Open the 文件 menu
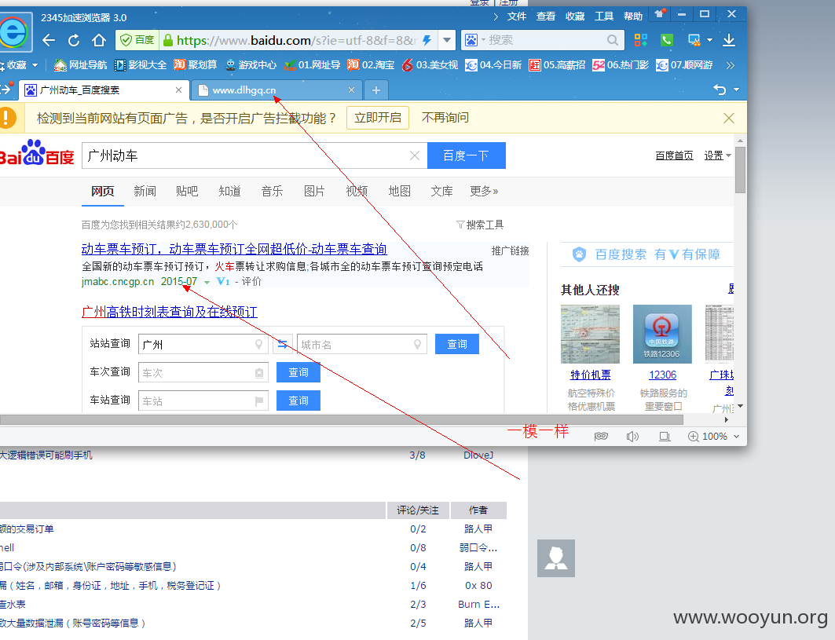 tap(516, 16)
